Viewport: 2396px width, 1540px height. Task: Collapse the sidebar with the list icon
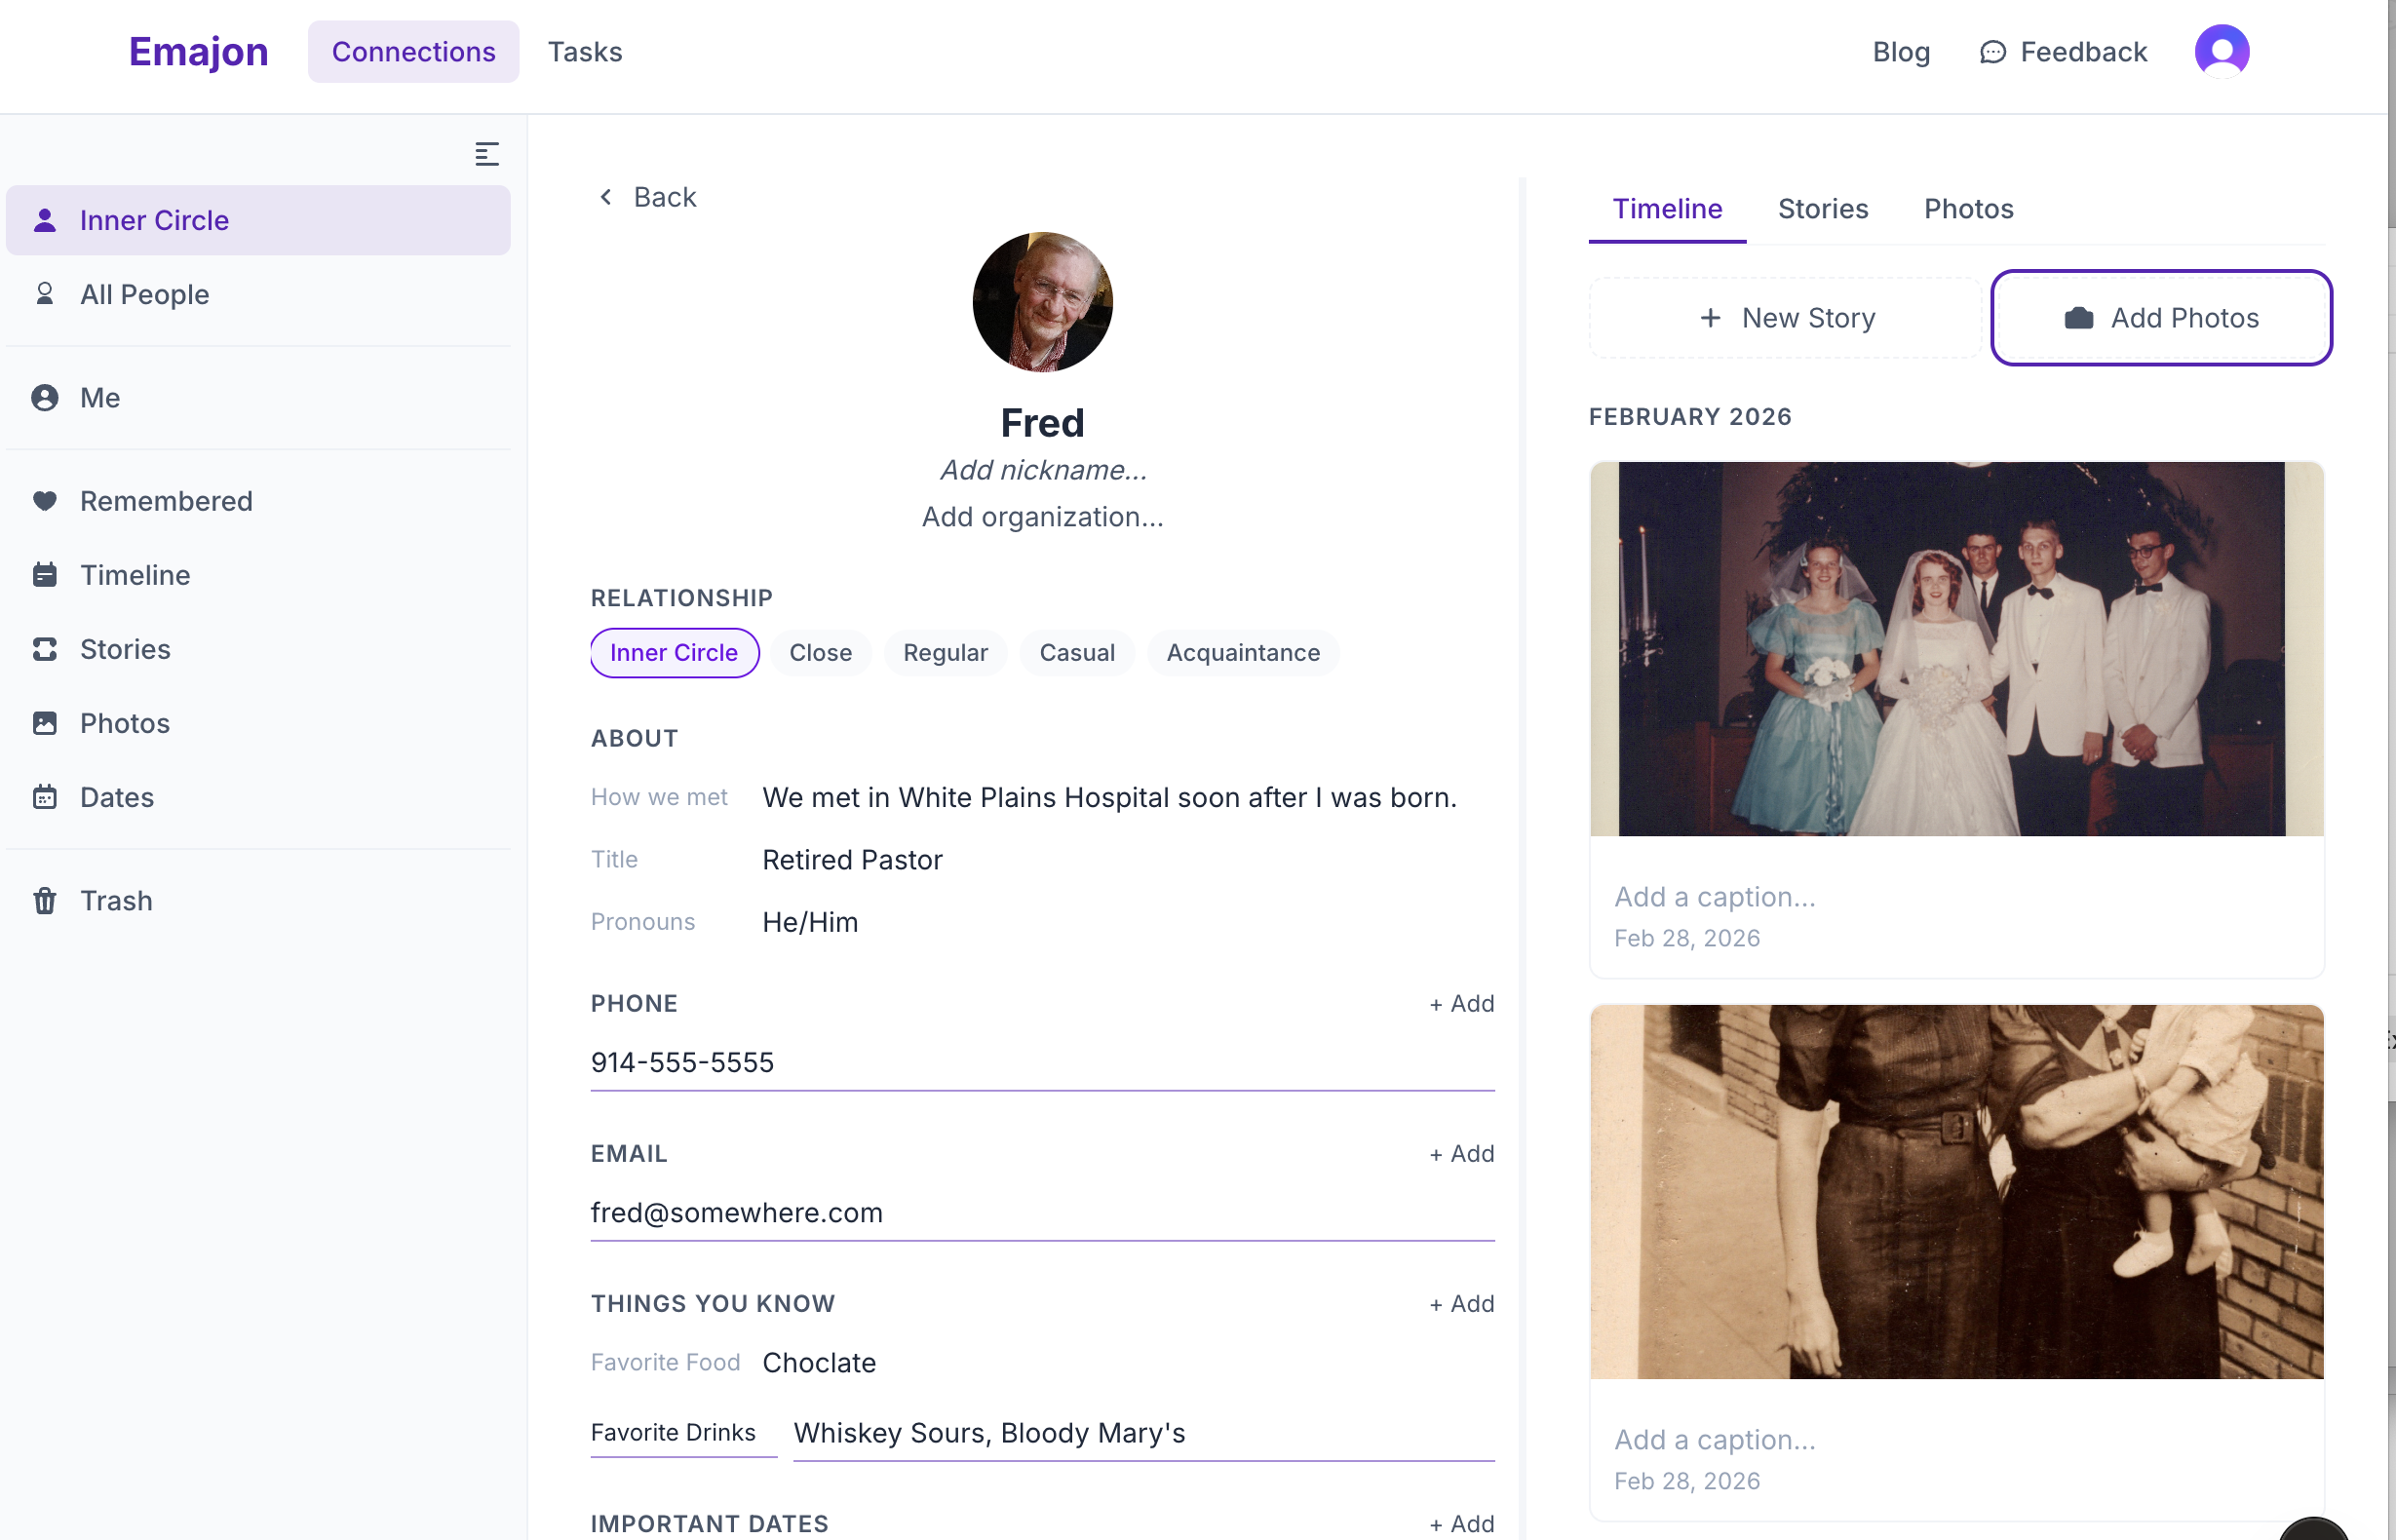[x=487, y=153]
